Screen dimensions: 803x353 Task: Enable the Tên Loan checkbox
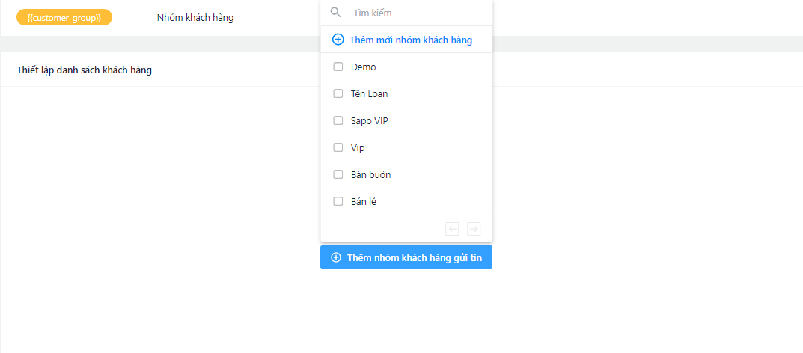tap(338, 94)
